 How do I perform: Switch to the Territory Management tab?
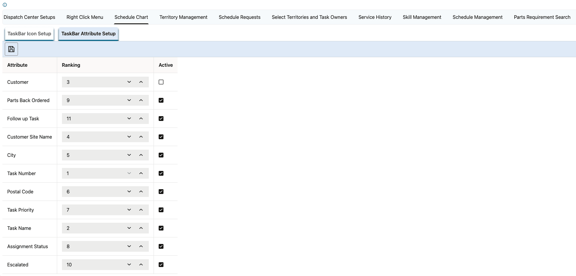click(x=183, y=17)
